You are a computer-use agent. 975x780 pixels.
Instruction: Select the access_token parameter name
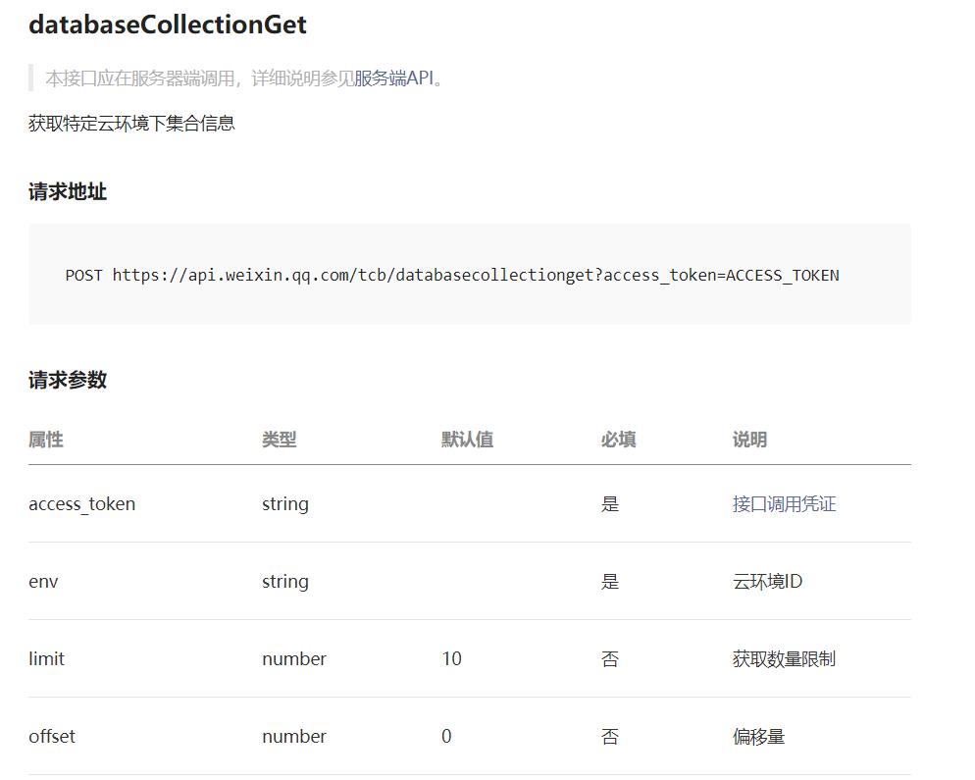click(82, 504)
